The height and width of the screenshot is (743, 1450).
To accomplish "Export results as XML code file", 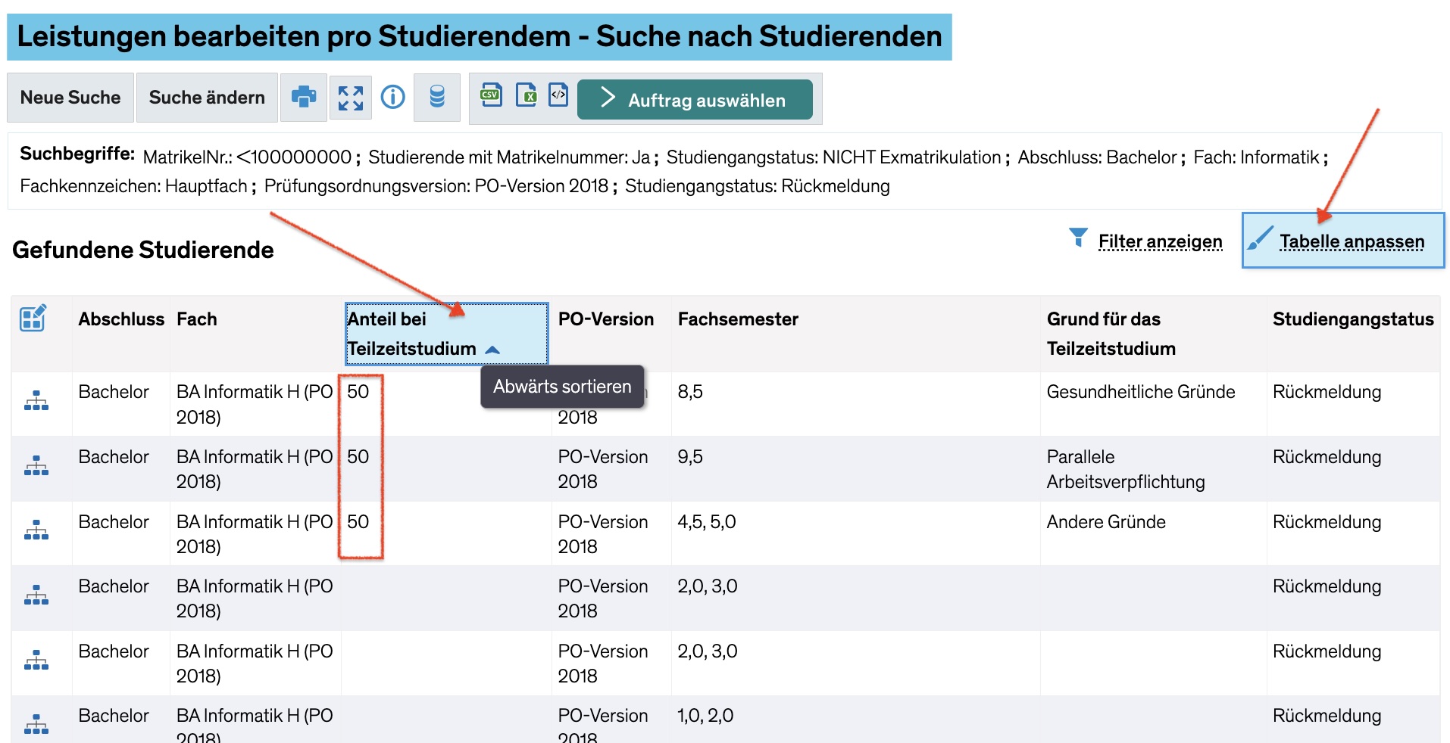I will click(558, 95).
